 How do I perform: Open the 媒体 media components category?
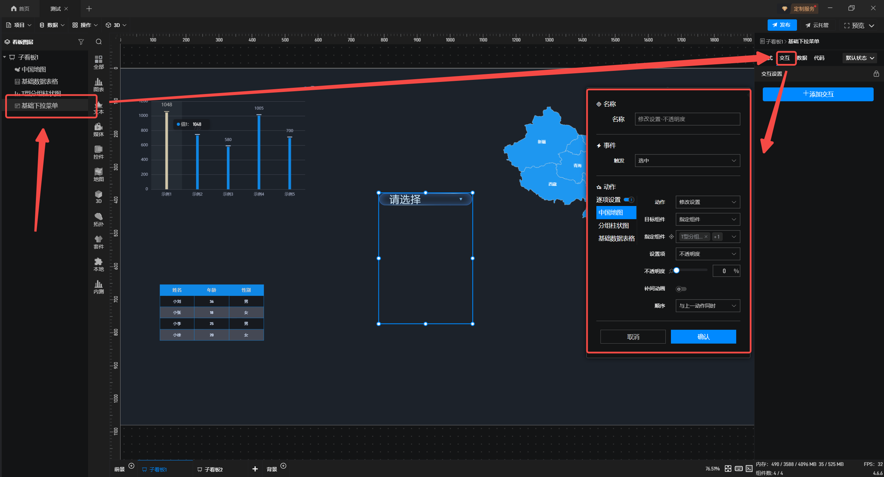[98, 130]
